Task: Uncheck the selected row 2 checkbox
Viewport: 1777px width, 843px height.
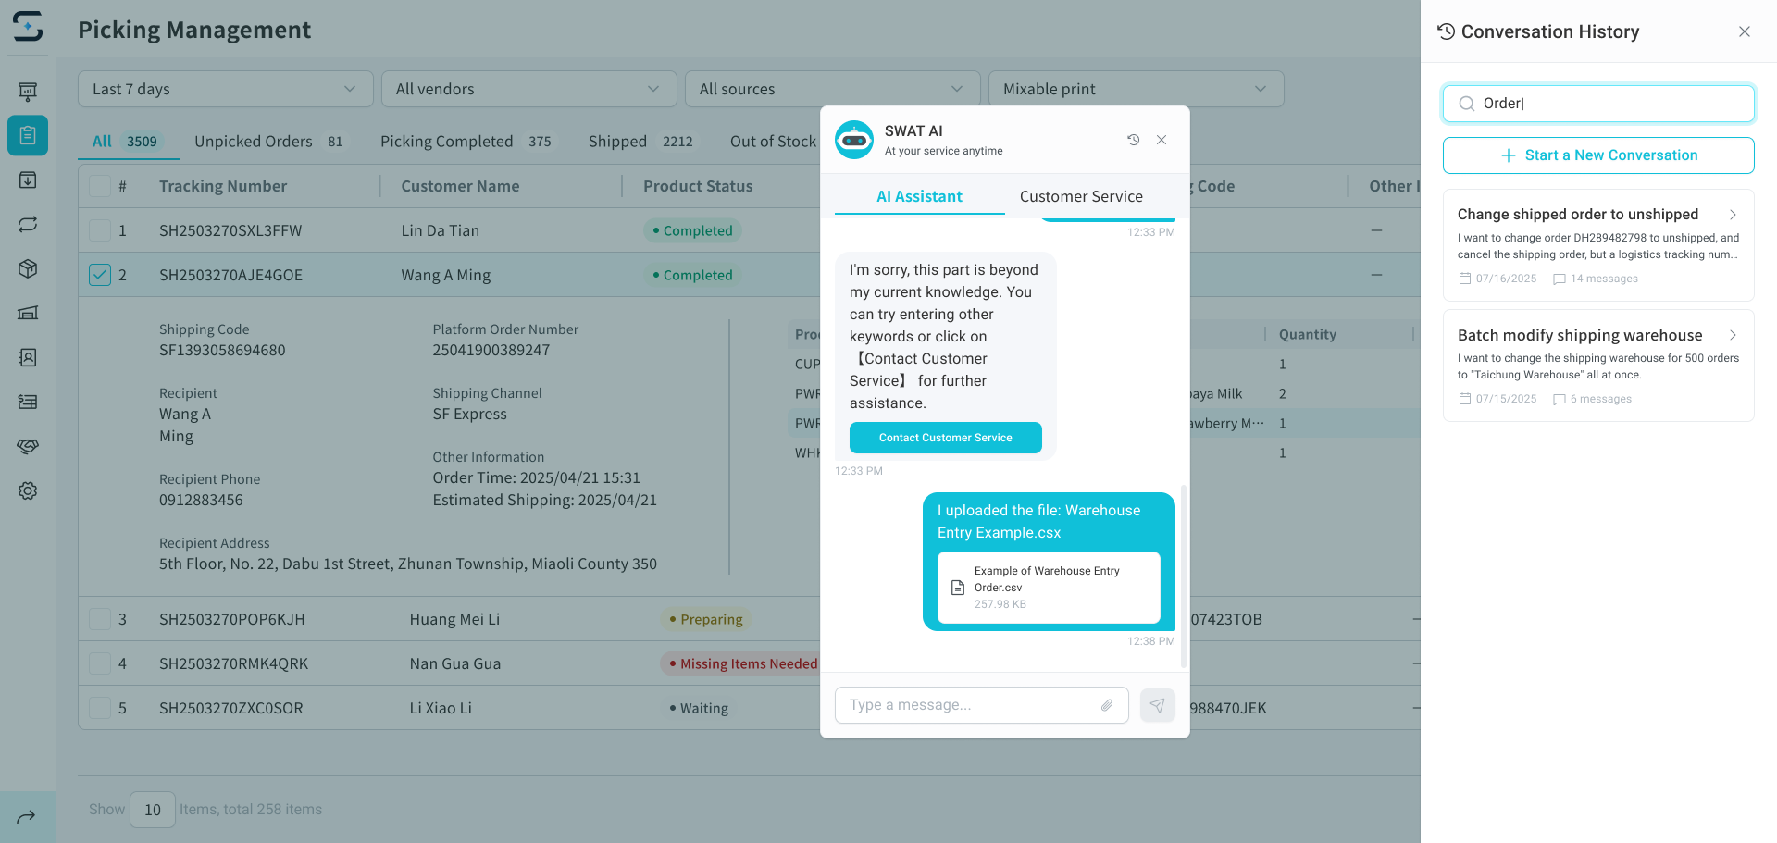Action: [x=100, y=275]
